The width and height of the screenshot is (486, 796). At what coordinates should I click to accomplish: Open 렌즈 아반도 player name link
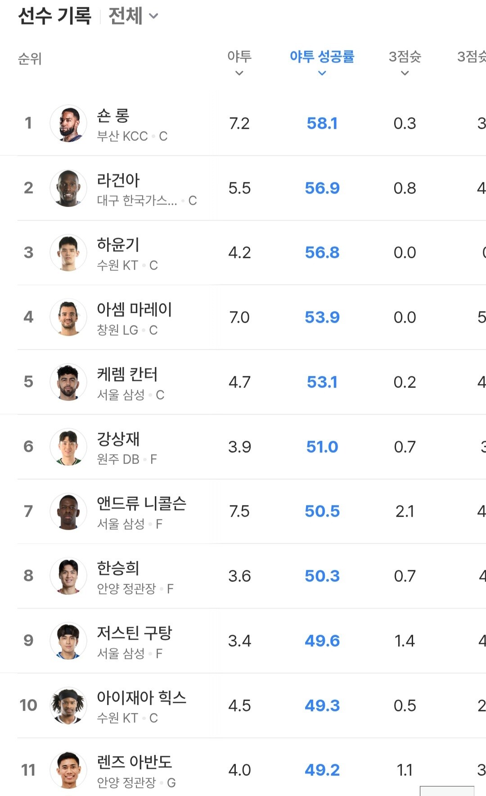tap(134, 762)
